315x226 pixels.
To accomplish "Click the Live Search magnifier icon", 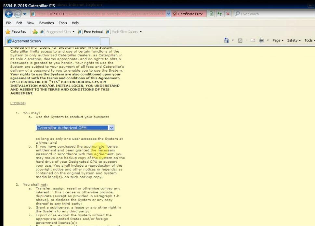I will (x=237, y=14).
